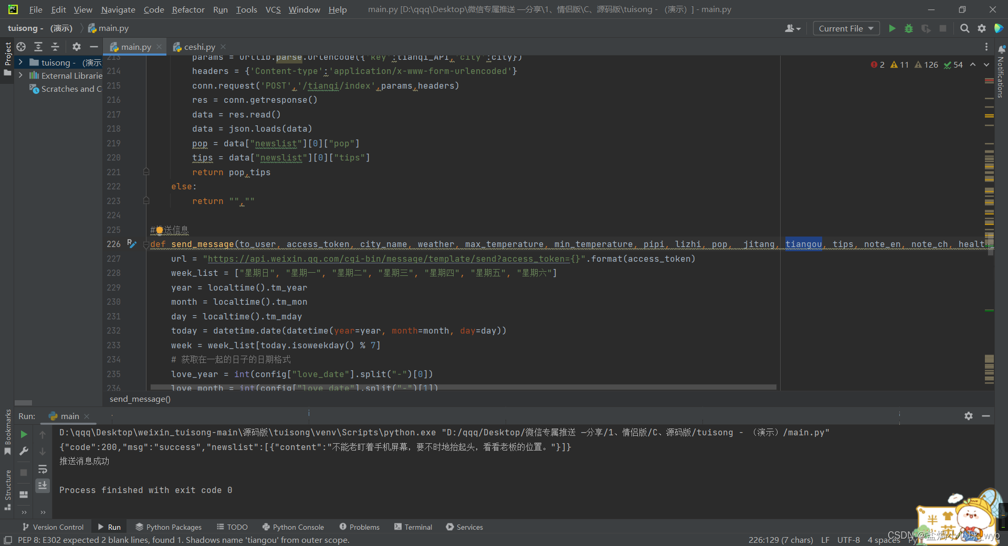Viewport: 1008px width, 546px height.
Task: Stop the process in Run panel
Action: pos(24,473)
